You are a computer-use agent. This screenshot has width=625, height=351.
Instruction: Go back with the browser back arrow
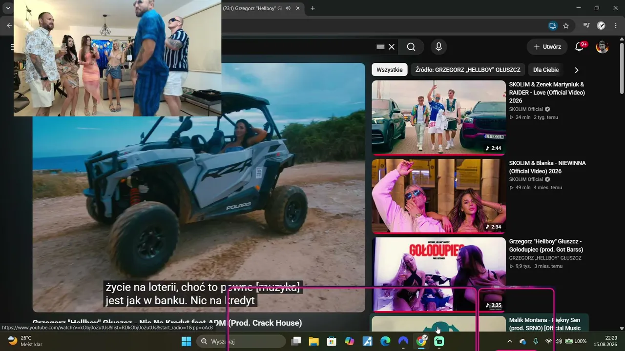coord(9,25)
